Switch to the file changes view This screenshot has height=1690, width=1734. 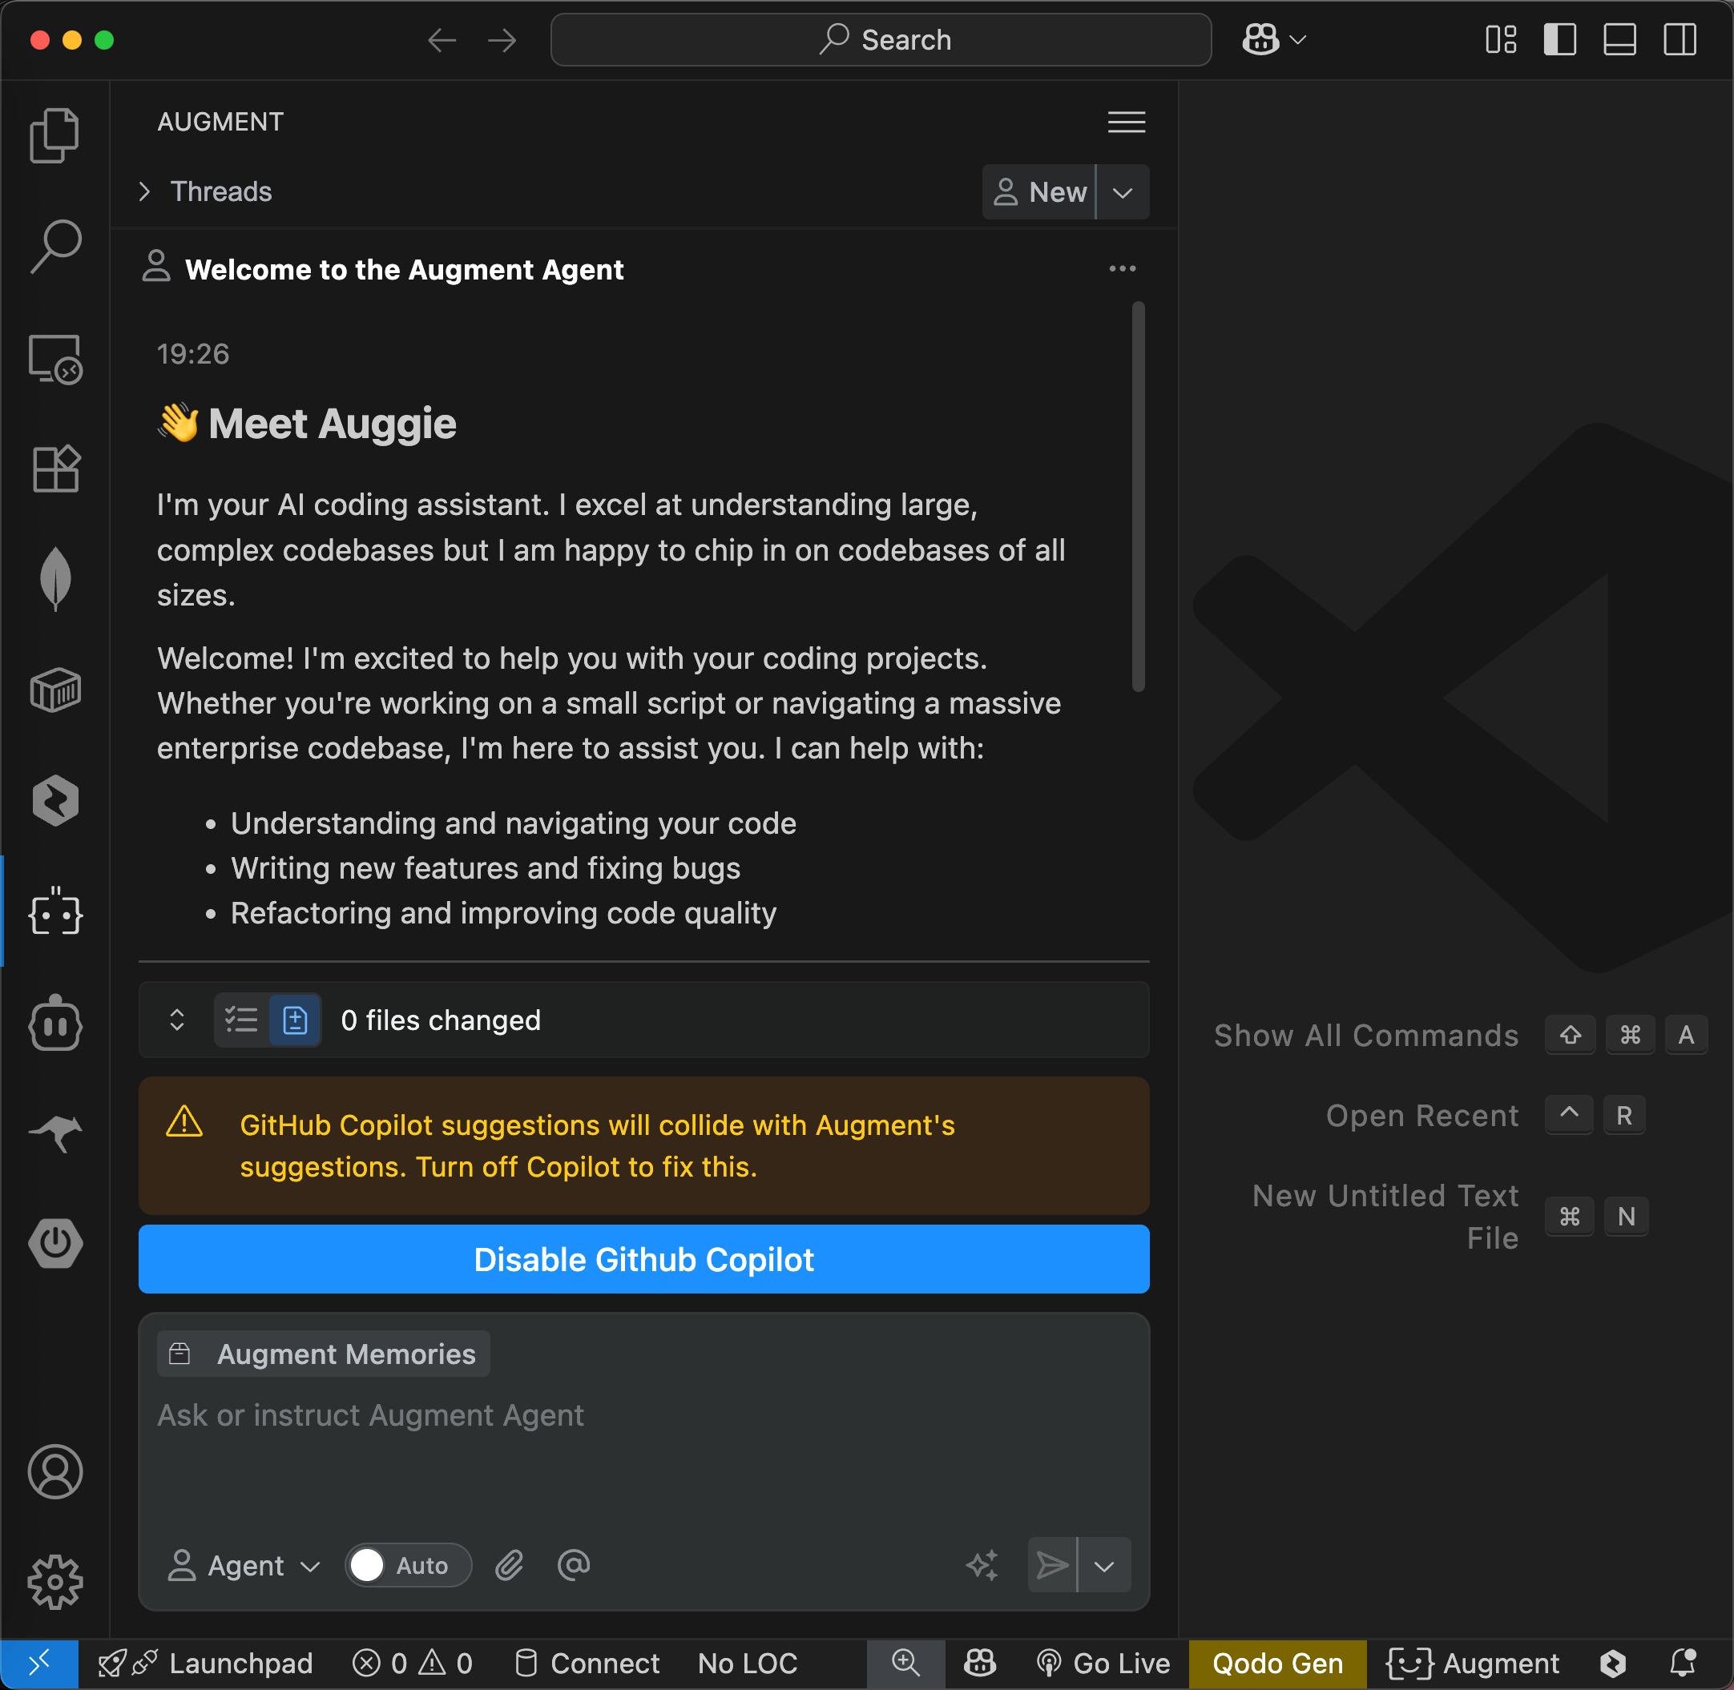[295, 1020]
